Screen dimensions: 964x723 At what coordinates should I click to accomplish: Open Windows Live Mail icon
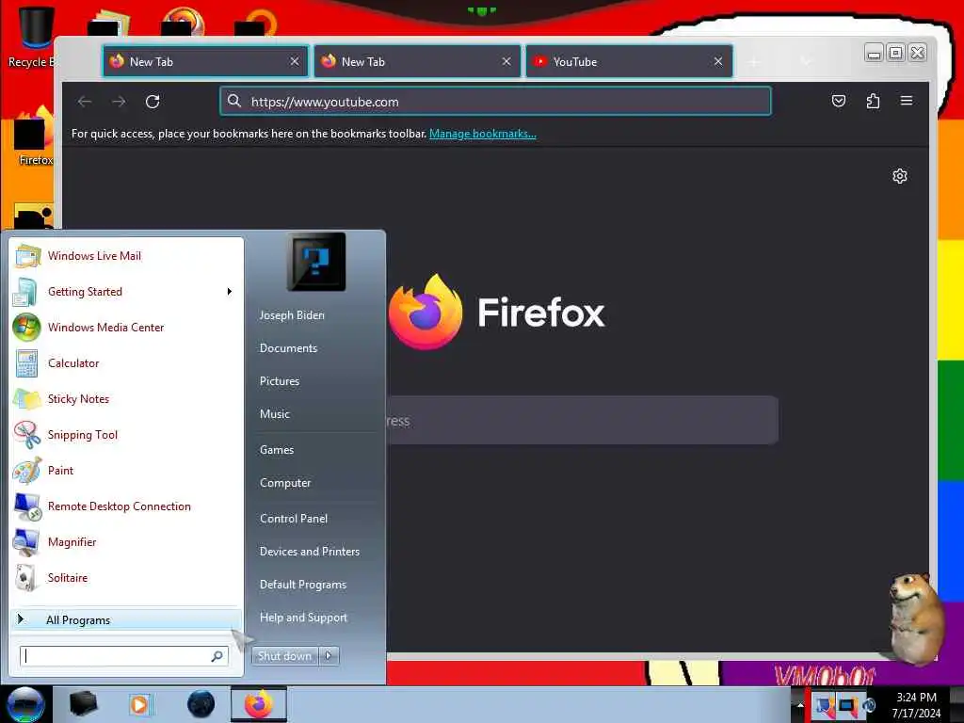click(x=27, y=256)
